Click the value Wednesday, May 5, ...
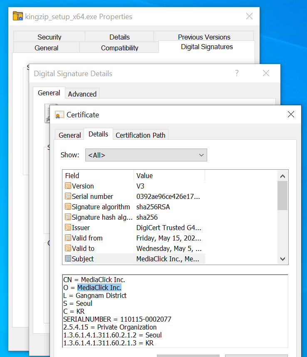 (169, 248)
